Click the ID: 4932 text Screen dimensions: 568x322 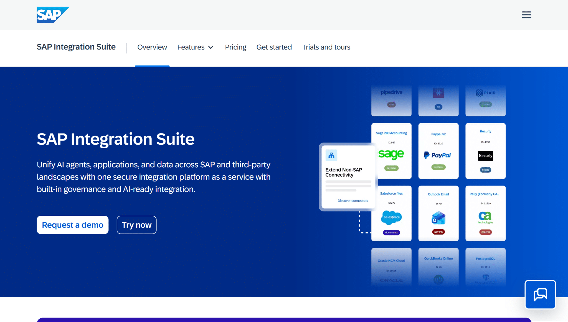pos(485,142)
